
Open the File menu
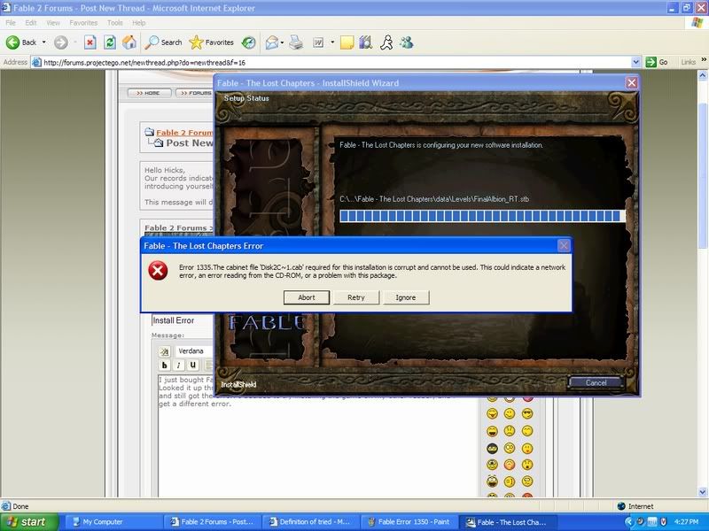(11, 23)
